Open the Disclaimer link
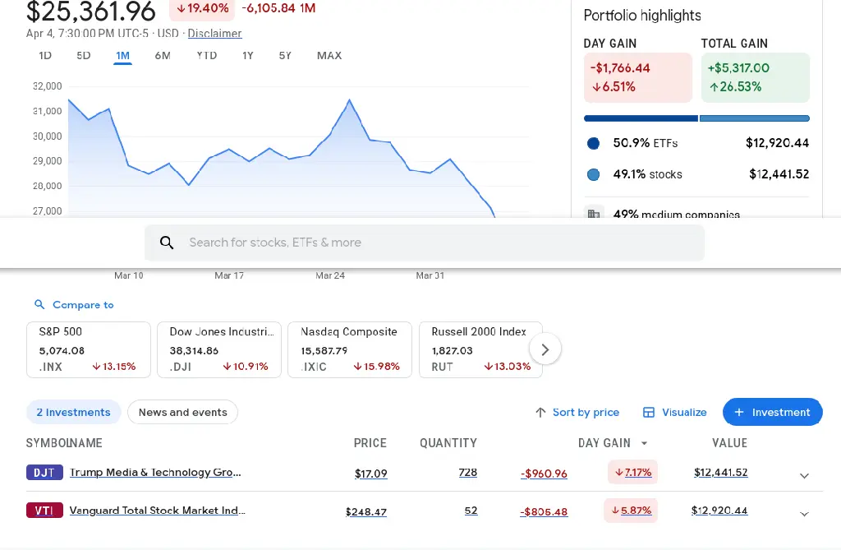Viewport: 841px width, 550px height. coord(214,34)
